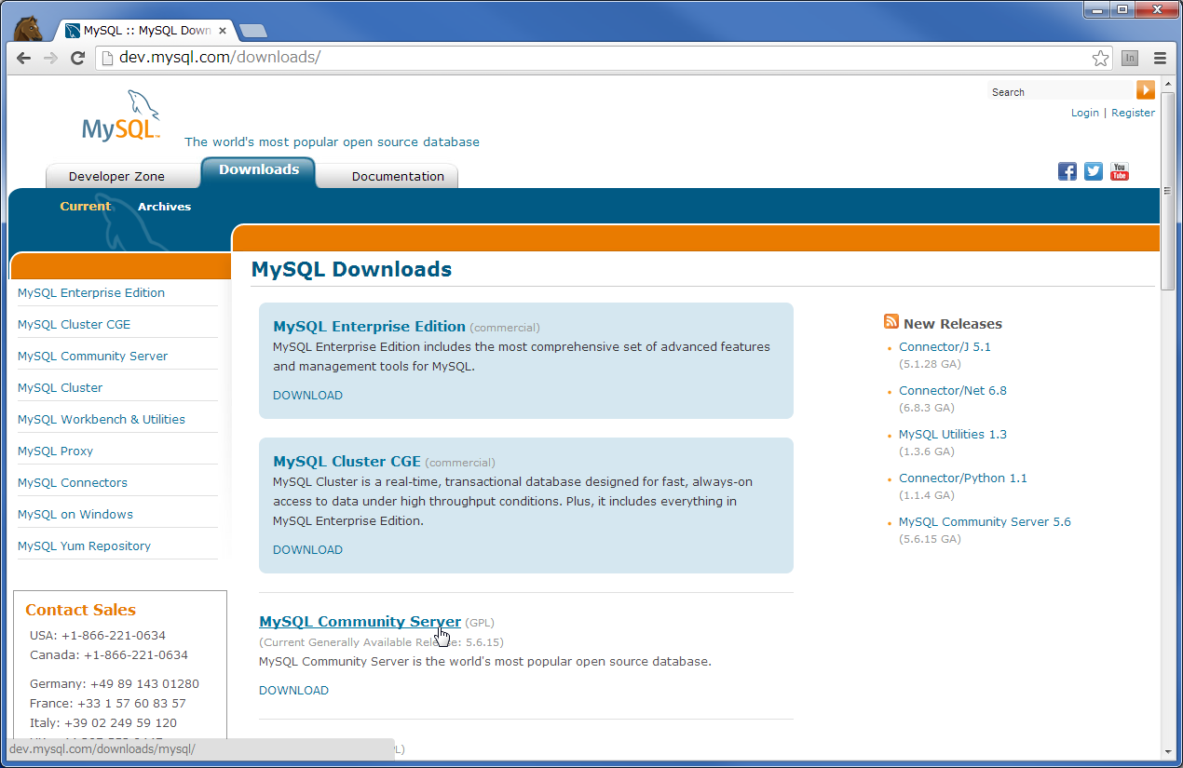Open a new browser tab

tap(252, 31)
